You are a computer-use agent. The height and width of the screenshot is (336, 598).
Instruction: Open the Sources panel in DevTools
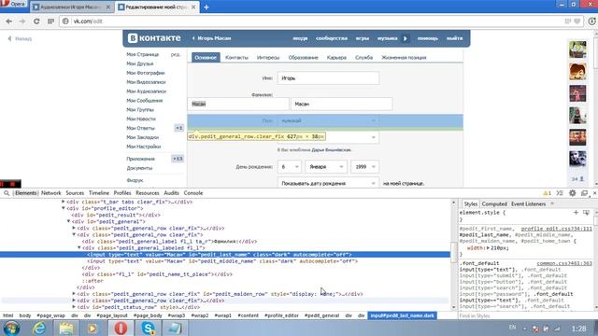coord(75,193)
